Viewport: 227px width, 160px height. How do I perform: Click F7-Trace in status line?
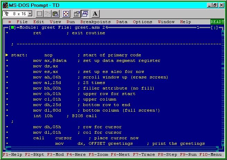144,154
